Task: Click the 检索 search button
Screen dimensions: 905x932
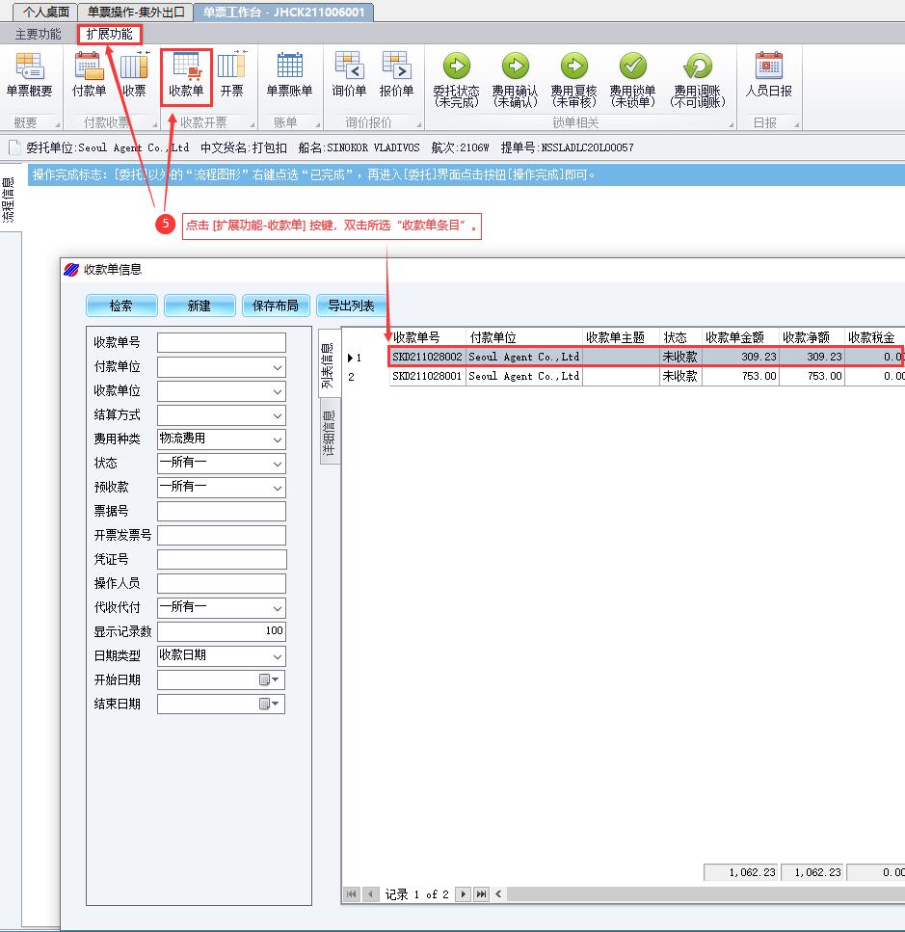Action: pyautogui.click(x=121, y=306)
